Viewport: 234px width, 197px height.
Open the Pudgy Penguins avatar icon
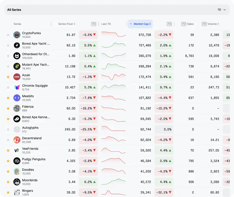17,161
